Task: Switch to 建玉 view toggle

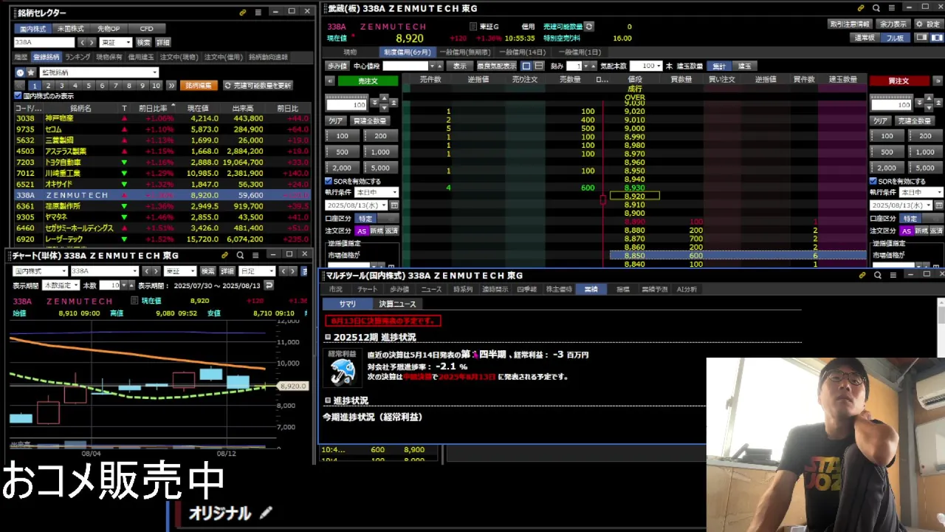Action: tap(744, 66)
